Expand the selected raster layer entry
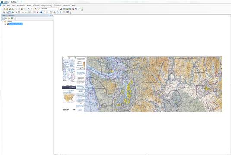 coord(6,24)
